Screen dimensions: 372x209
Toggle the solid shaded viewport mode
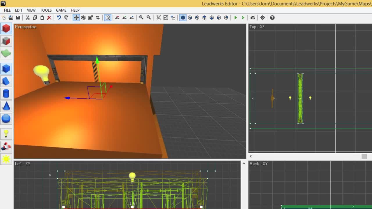click(x=183, y=18)
